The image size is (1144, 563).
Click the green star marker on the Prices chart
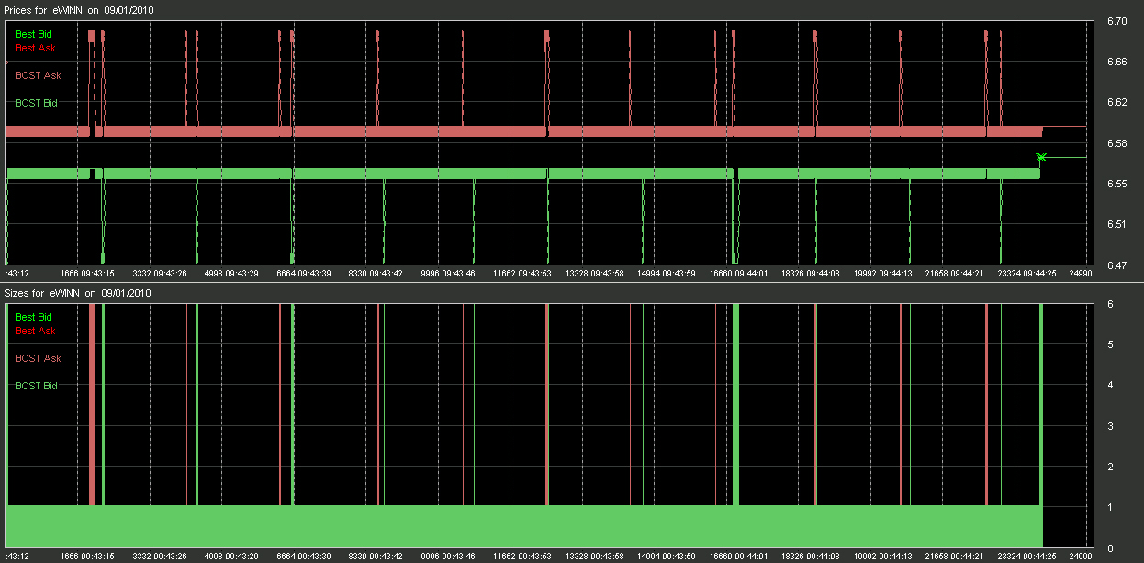coord(1040,157)
